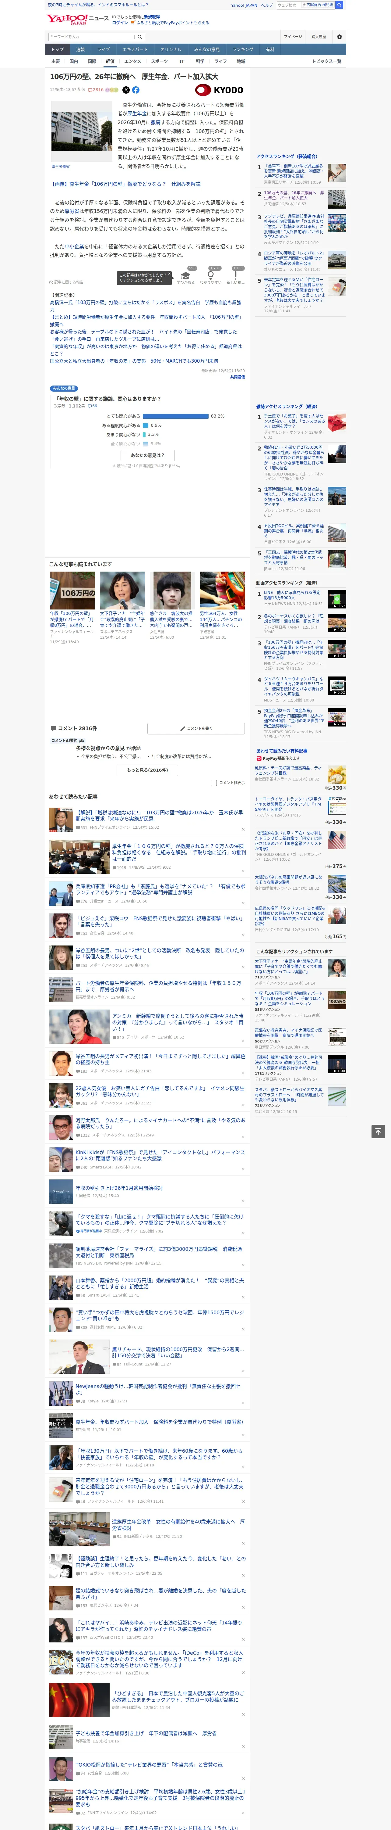
Task: Click the コメントを書く pencil button
Action: coord(196,728)
